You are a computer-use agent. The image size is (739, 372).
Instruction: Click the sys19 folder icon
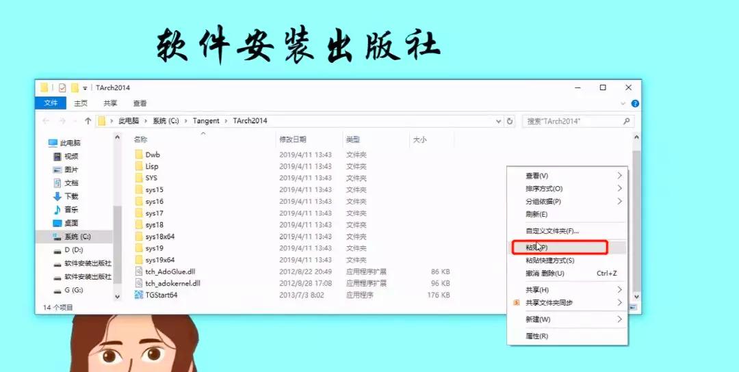pyautogui.click(x=138, y=248)
